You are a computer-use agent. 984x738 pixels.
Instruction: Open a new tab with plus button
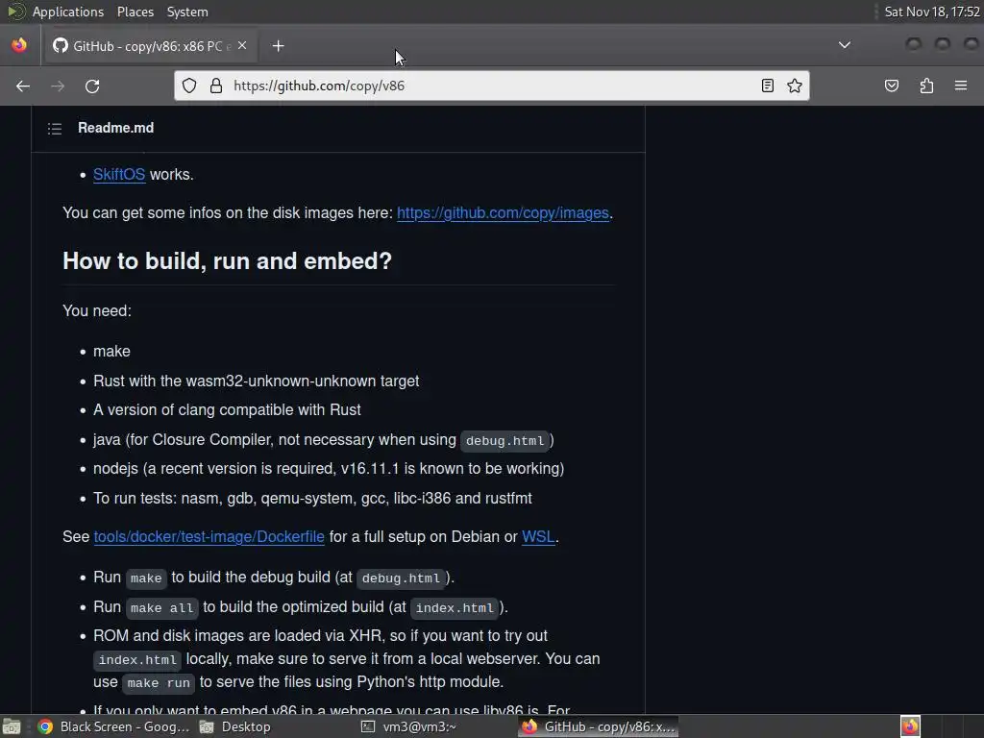point(278,46)
